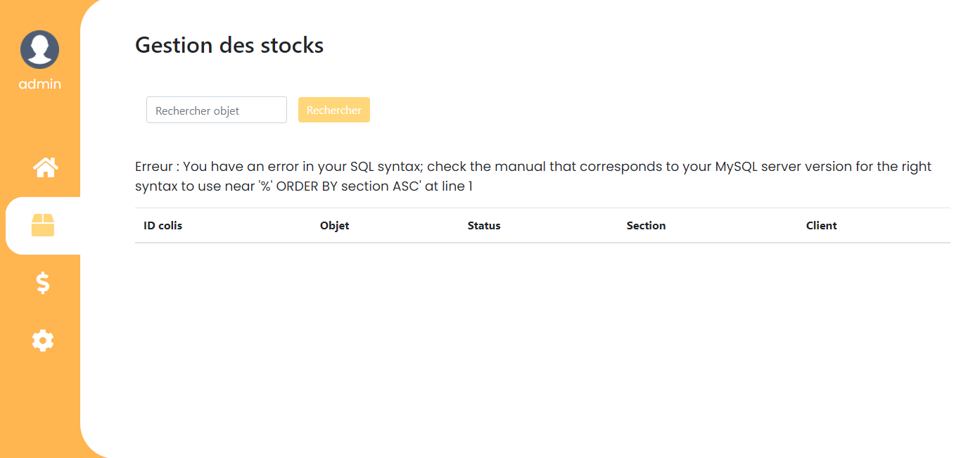Viewport: 961px width, 458px height.
Task: Sort by the Client column header
Action: point(822,226)
